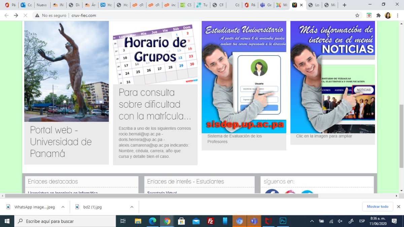Screen dimensions: 404x227
Task: Open Photoshop from the taskbar
Action: (x=283, y=221)
